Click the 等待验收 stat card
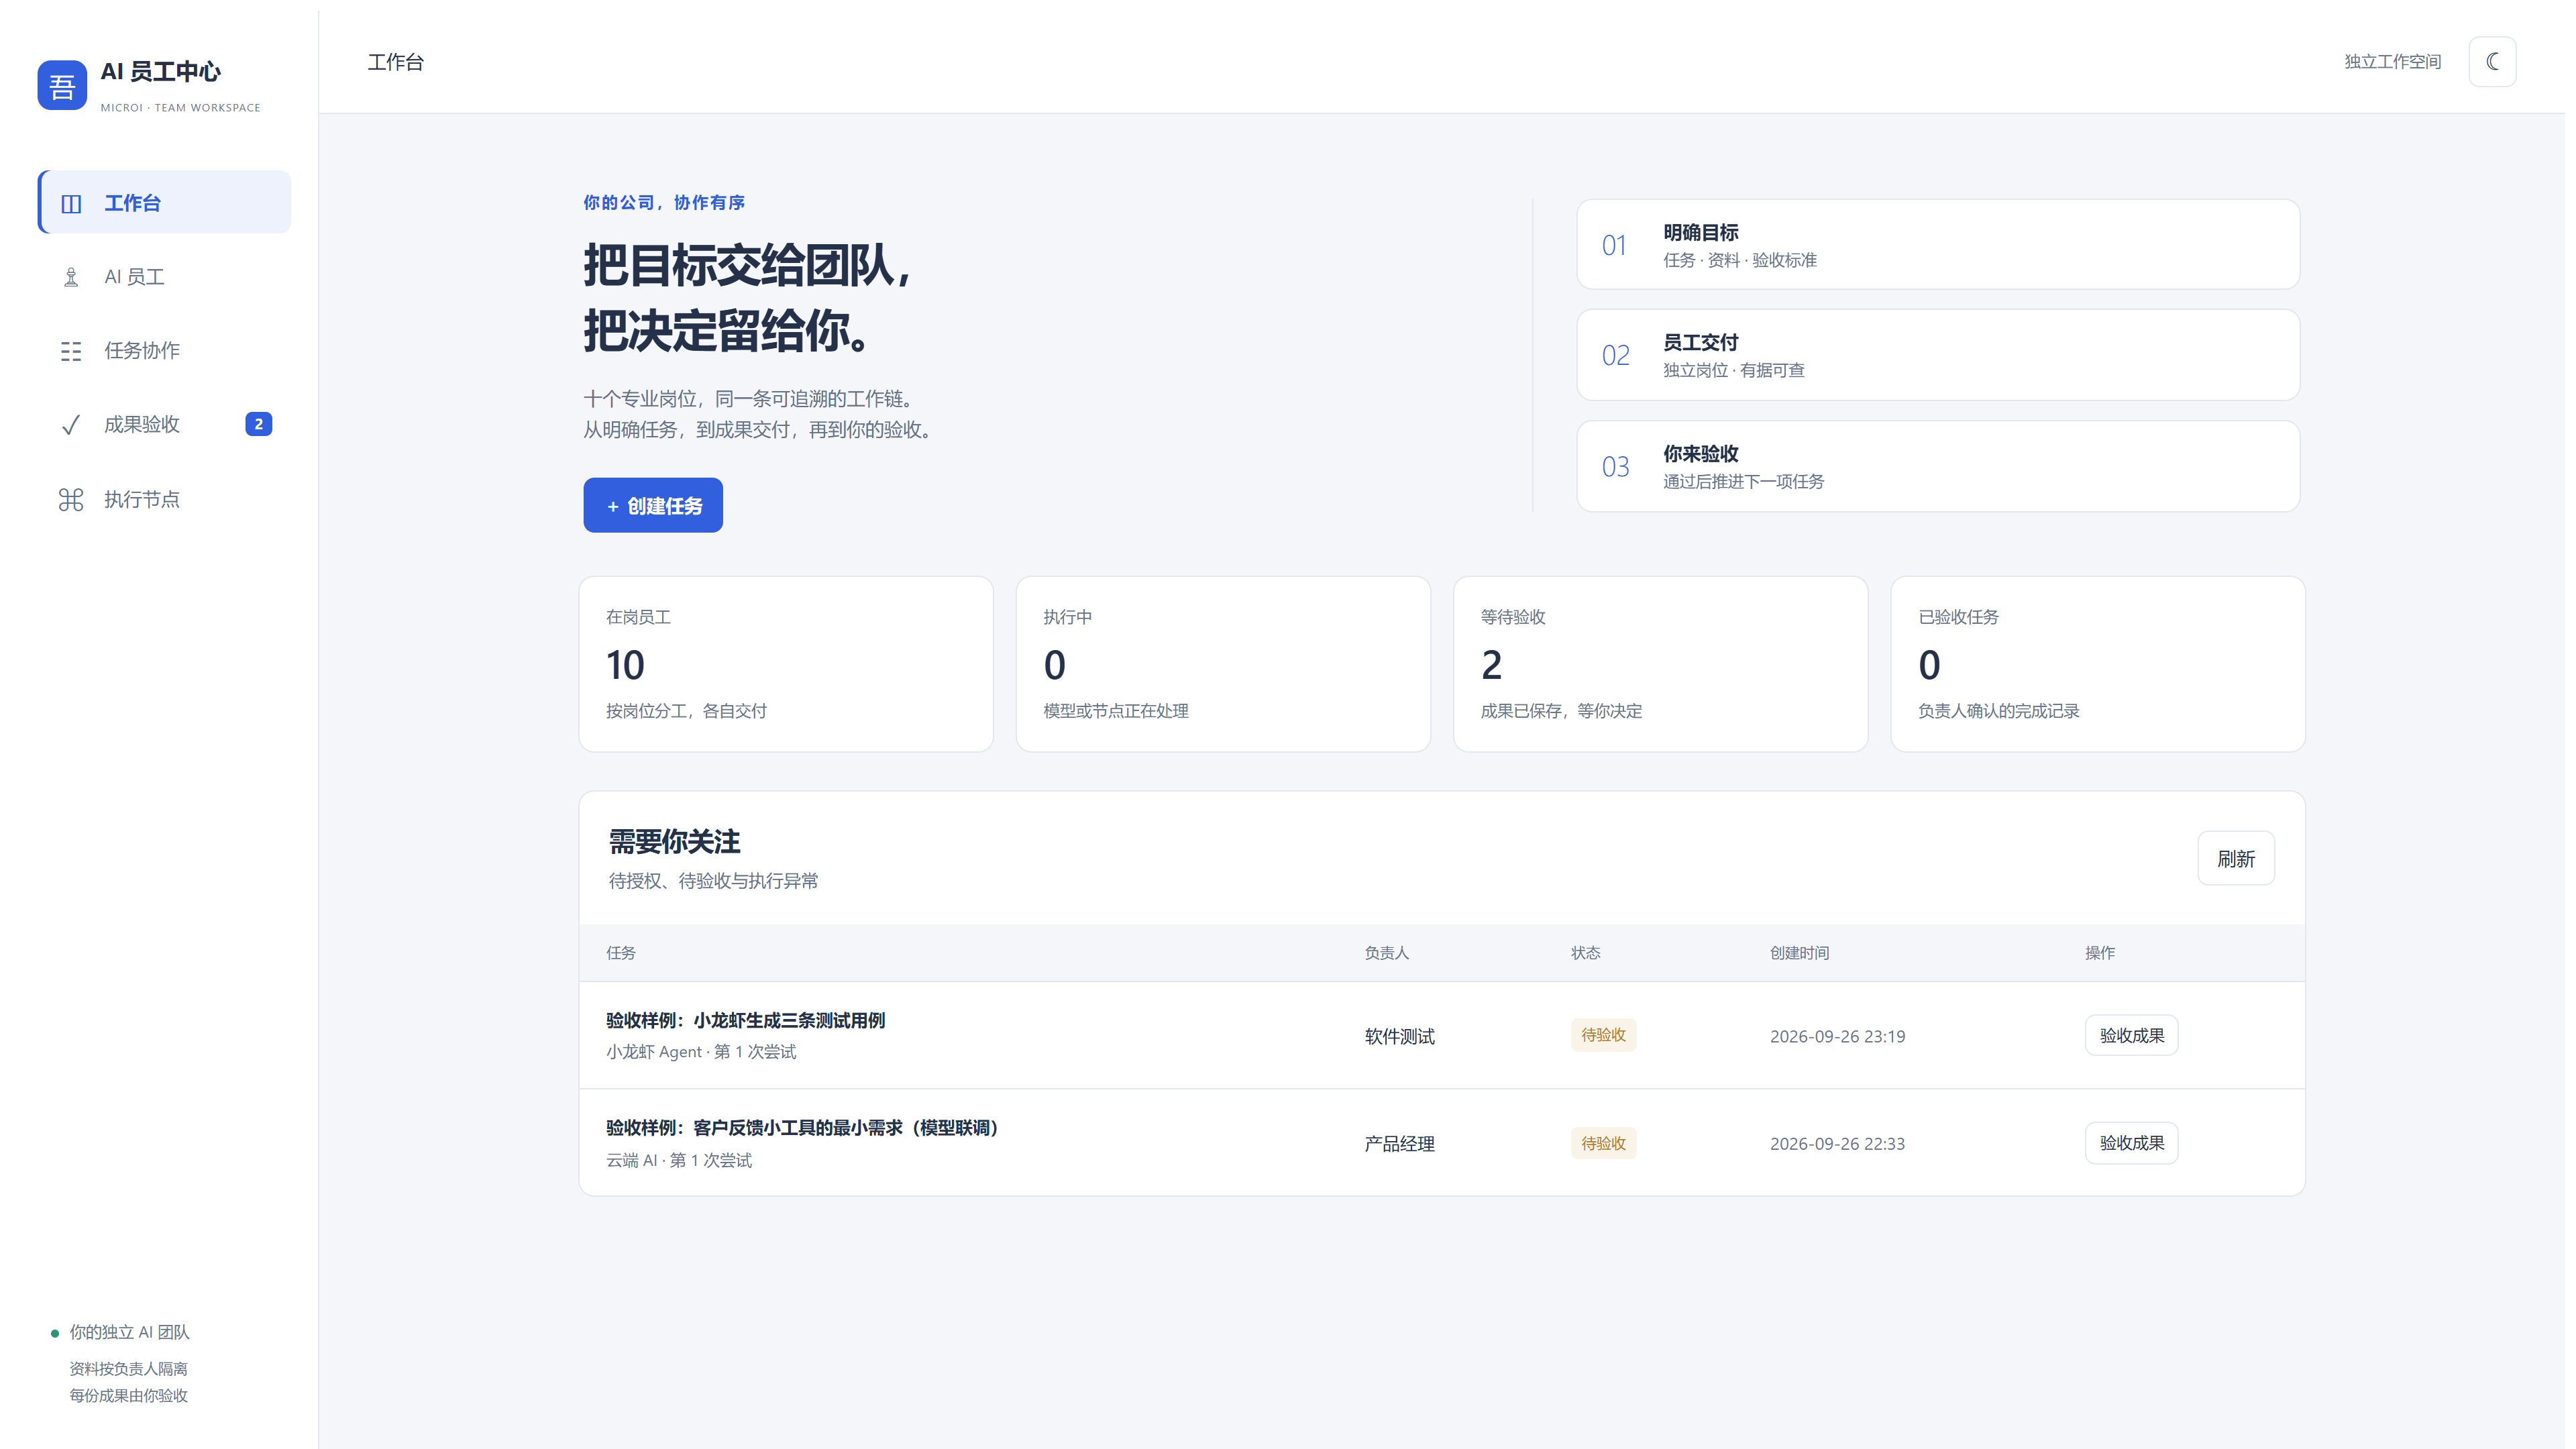The image size is (2576, 1449). [x=1660, y=664]
